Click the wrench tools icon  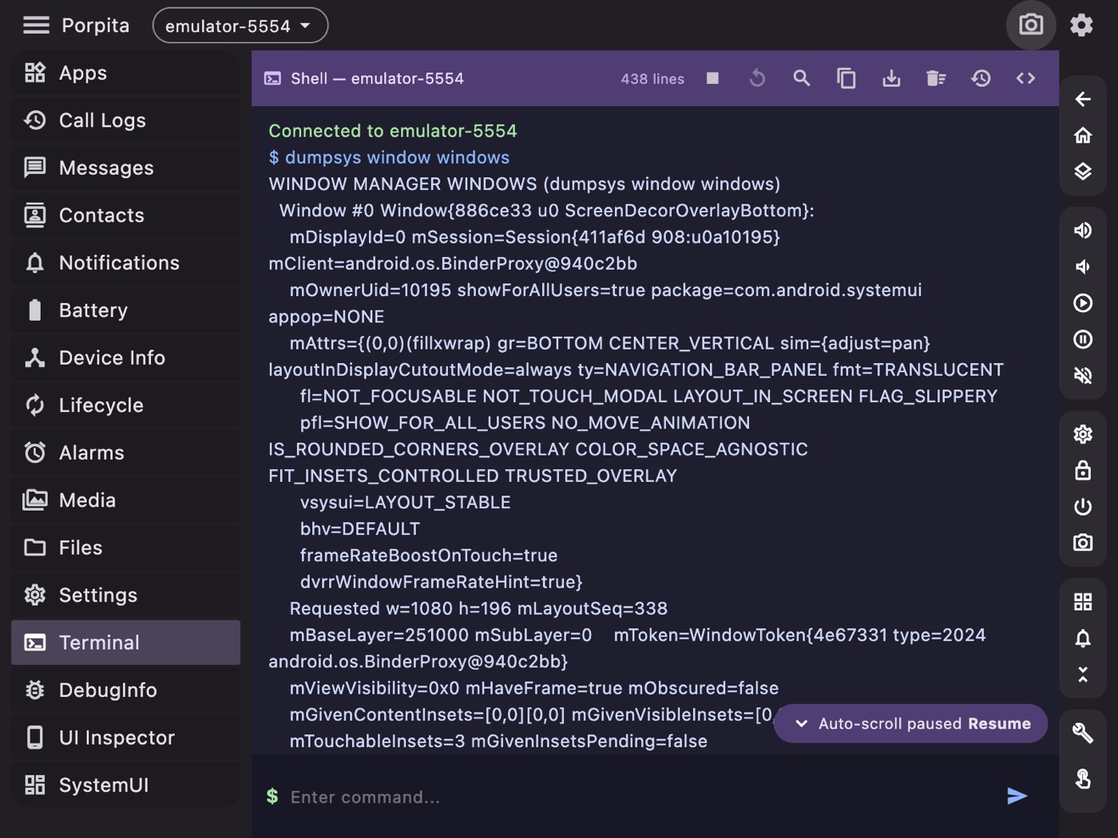[x=1083, y=733]
